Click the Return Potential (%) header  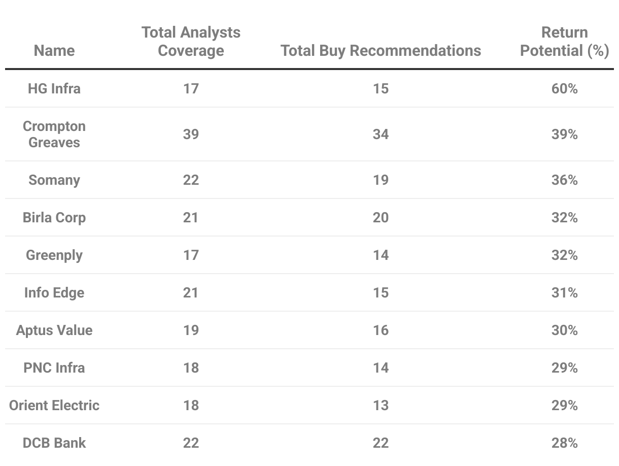(564, 42)
